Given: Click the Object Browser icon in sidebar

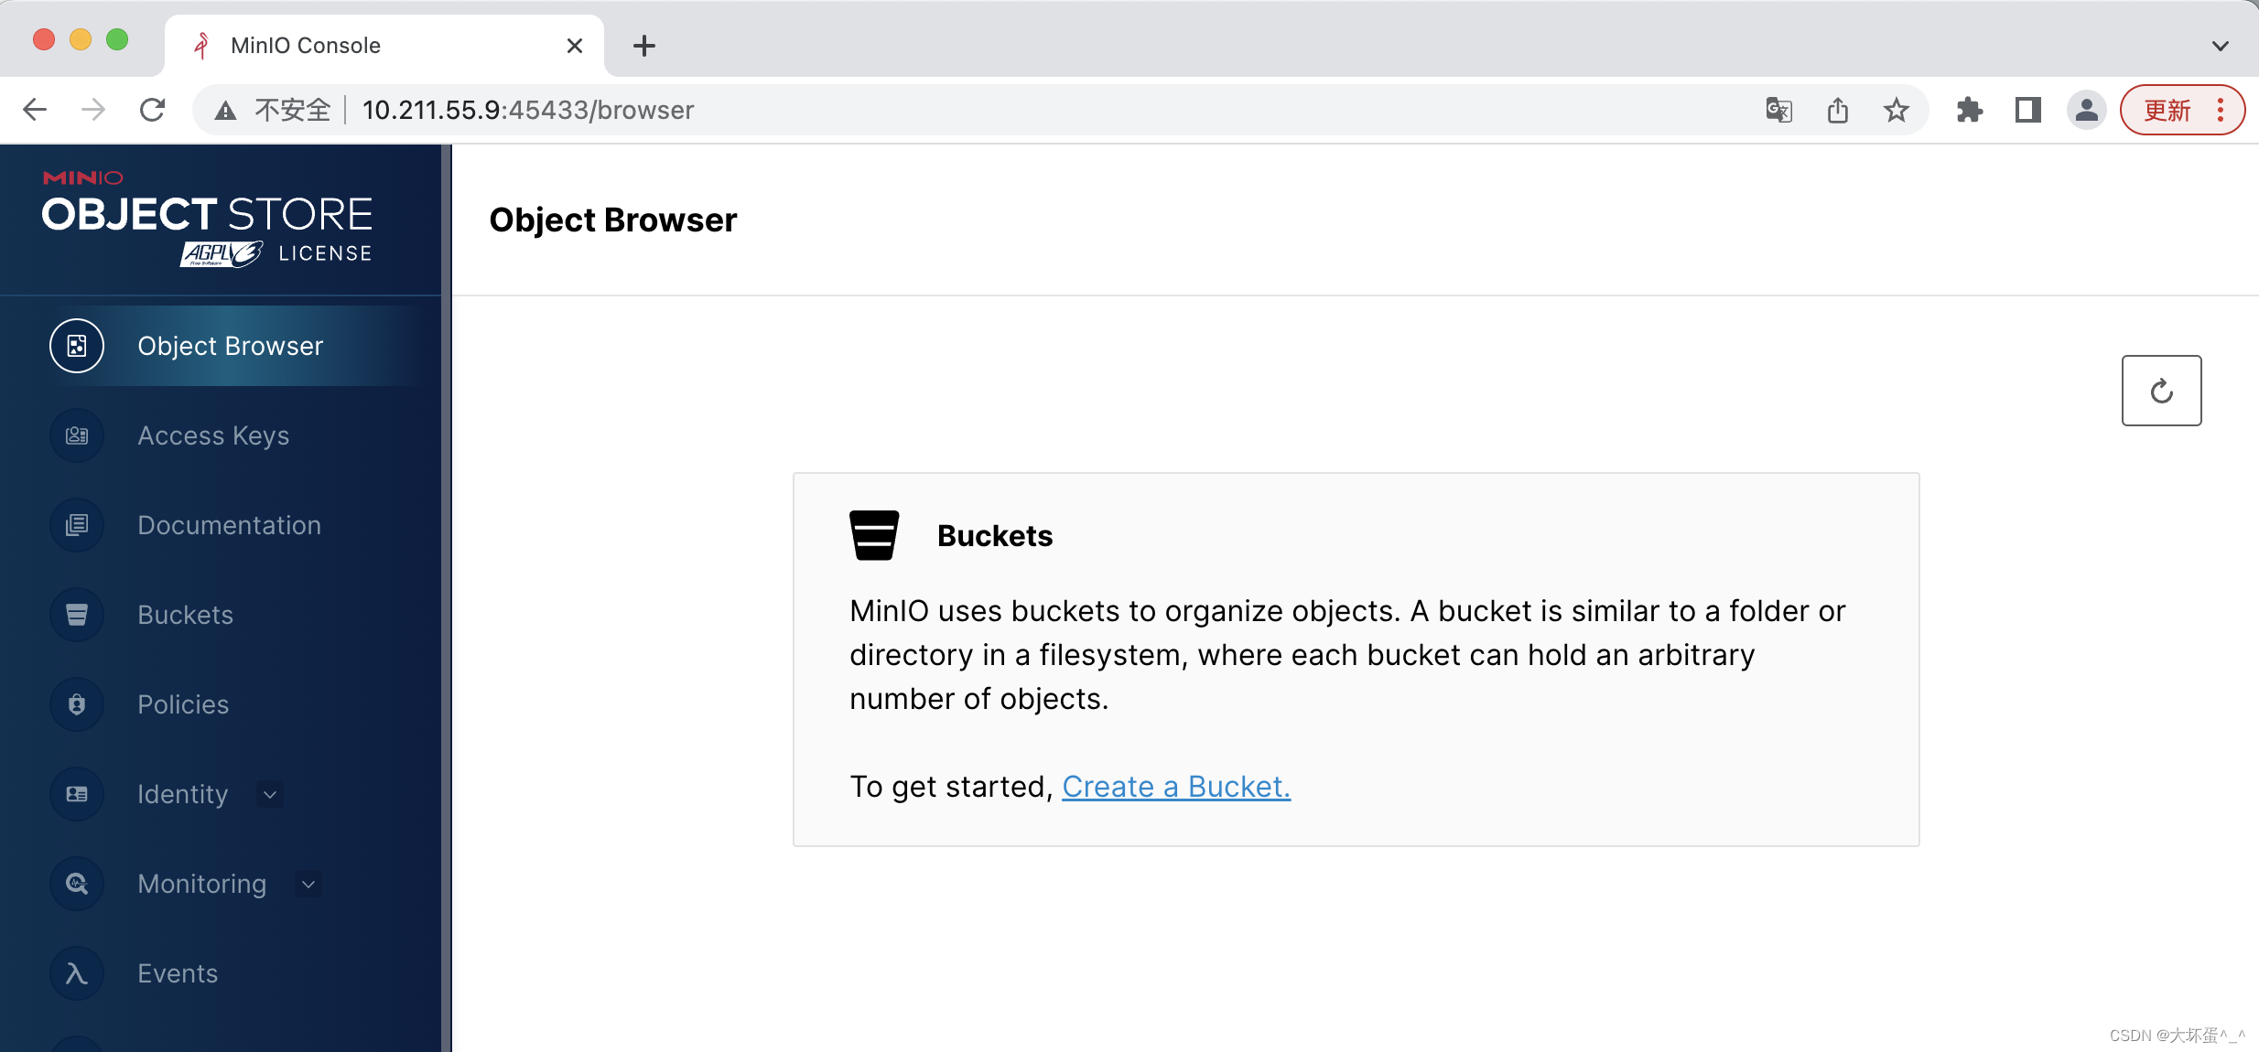Looking at the screenshot, I should 76,346.
